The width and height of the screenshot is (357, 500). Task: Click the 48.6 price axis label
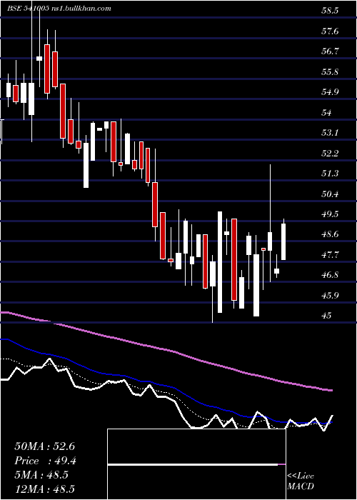(330, 234)
